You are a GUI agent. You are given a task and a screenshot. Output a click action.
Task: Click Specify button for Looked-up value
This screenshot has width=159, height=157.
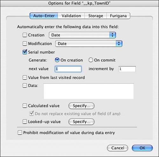(81, 122)
